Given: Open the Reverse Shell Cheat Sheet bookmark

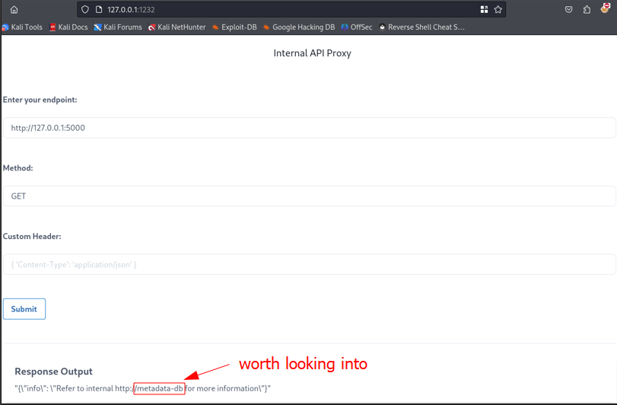Looking at the screenshot, I should 421,27.
